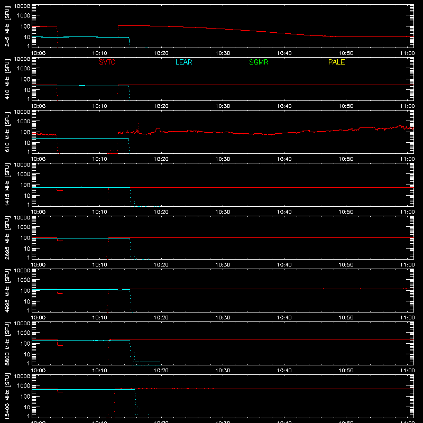Click the 11:00 time label below 8800 MHz plot
Image resolution: width=423 pixels, height=423 pixels.
coord(407,371)
